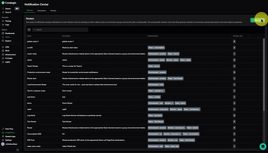Image resolution: width=268 pixels, height=153 pixels.
Task: Open Settings from the sidebar
Action: [3, 140]
